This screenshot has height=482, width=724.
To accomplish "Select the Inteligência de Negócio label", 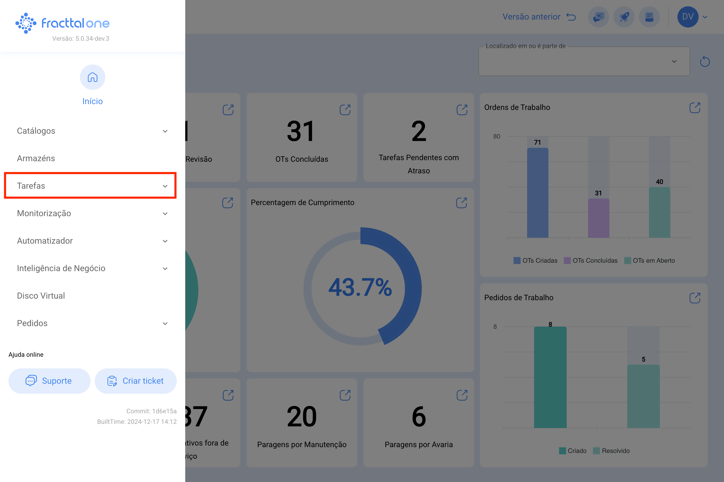I will pos(61,268).
